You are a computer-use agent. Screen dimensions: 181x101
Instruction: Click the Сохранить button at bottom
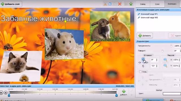[153, 100]
